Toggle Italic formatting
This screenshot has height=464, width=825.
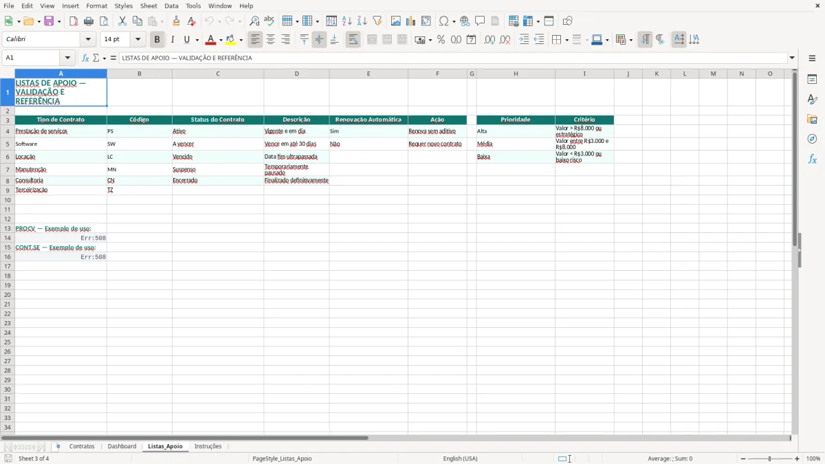172,40
